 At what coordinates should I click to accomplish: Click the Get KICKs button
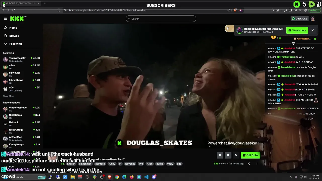pyautogui.click(x=299, y=19)
